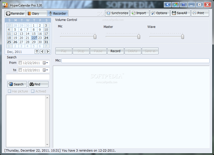The width and height of the screenshot is (214, 155).
Task: Click the Dec, 2011 month label
Action: (x=14, y=52)
